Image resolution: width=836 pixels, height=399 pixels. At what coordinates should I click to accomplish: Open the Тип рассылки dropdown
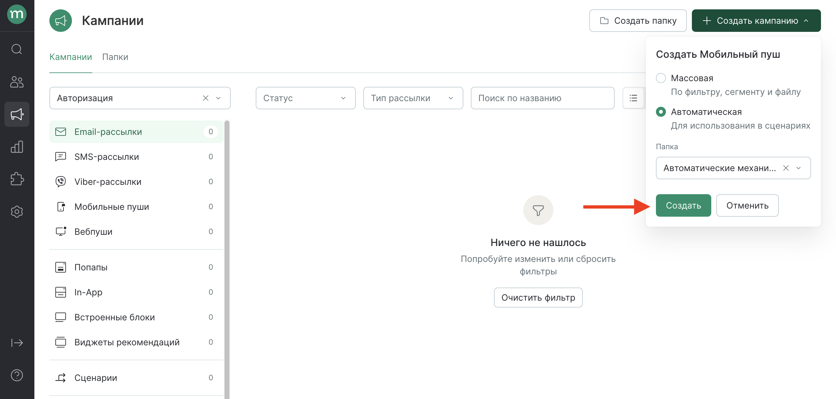point(413,98)
